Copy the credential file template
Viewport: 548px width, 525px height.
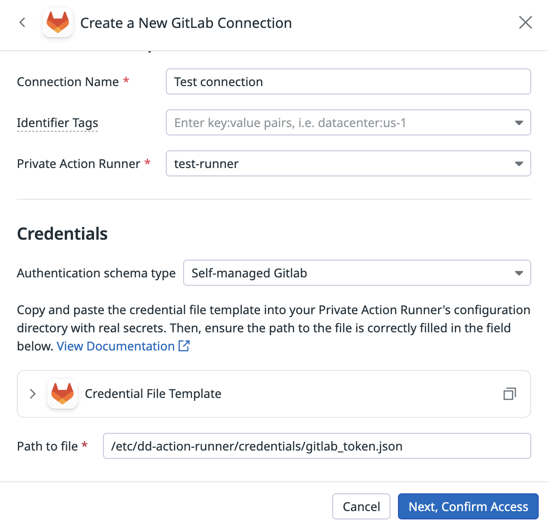click(510, 394)
